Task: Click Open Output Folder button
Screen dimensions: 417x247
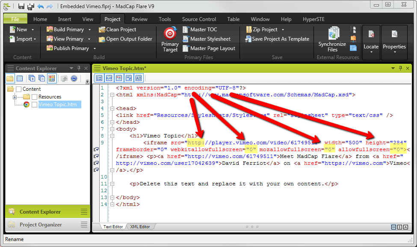Action: 125,39
